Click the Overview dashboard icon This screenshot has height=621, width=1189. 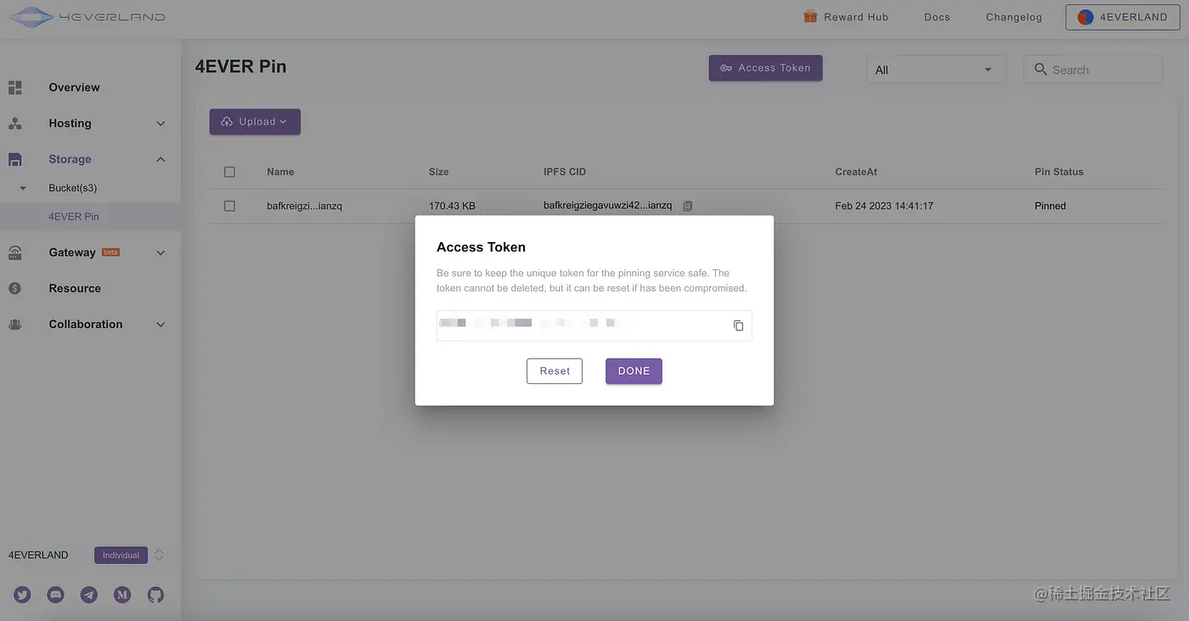(14, 88)
